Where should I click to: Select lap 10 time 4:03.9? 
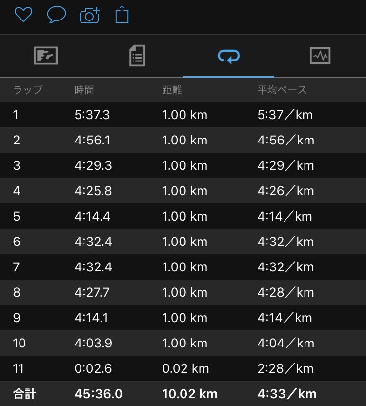93,343
